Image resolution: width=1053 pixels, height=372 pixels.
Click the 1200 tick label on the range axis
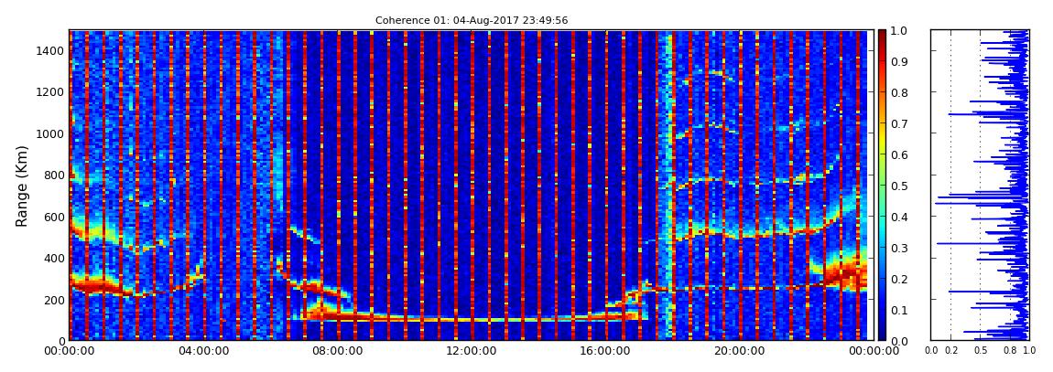[x=51, y=91]
